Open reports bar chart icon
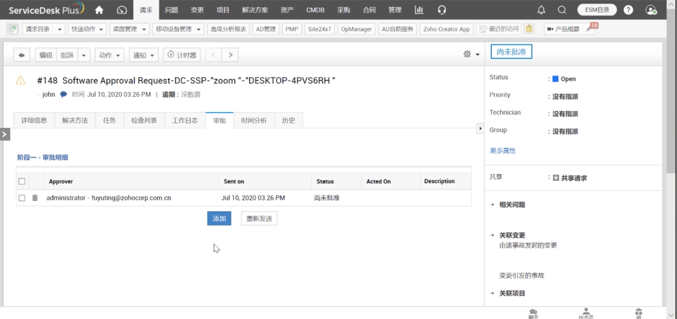Screen dimensions: 677x319 coord(419,10)
